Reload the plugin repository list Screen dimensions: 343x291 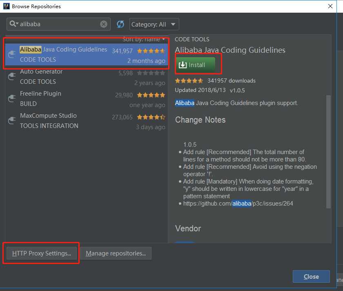(x=120, y=24)
